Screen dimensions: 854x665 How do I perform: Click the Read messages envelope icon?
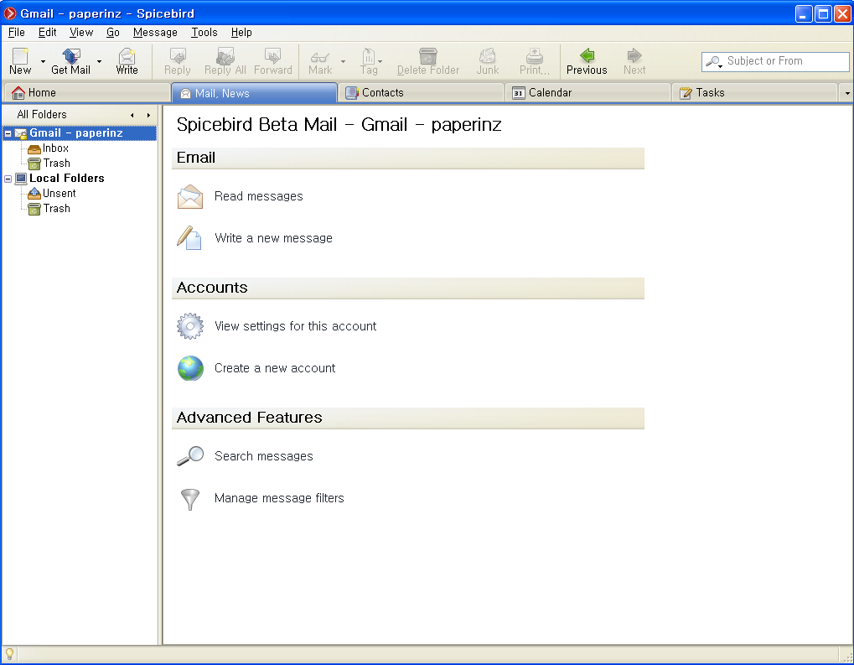point(190,197)
